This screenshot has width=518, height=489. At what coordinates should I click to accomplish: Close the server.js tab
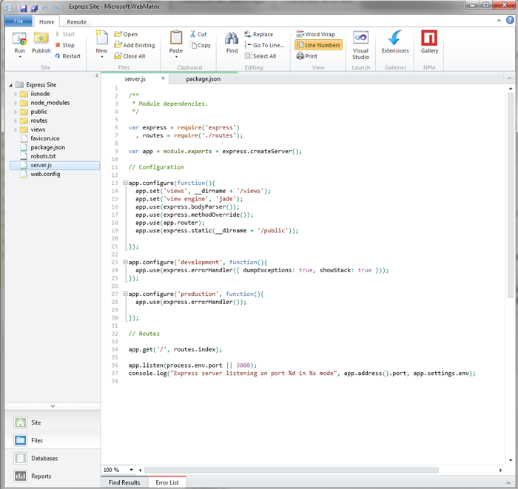point(163,78)
